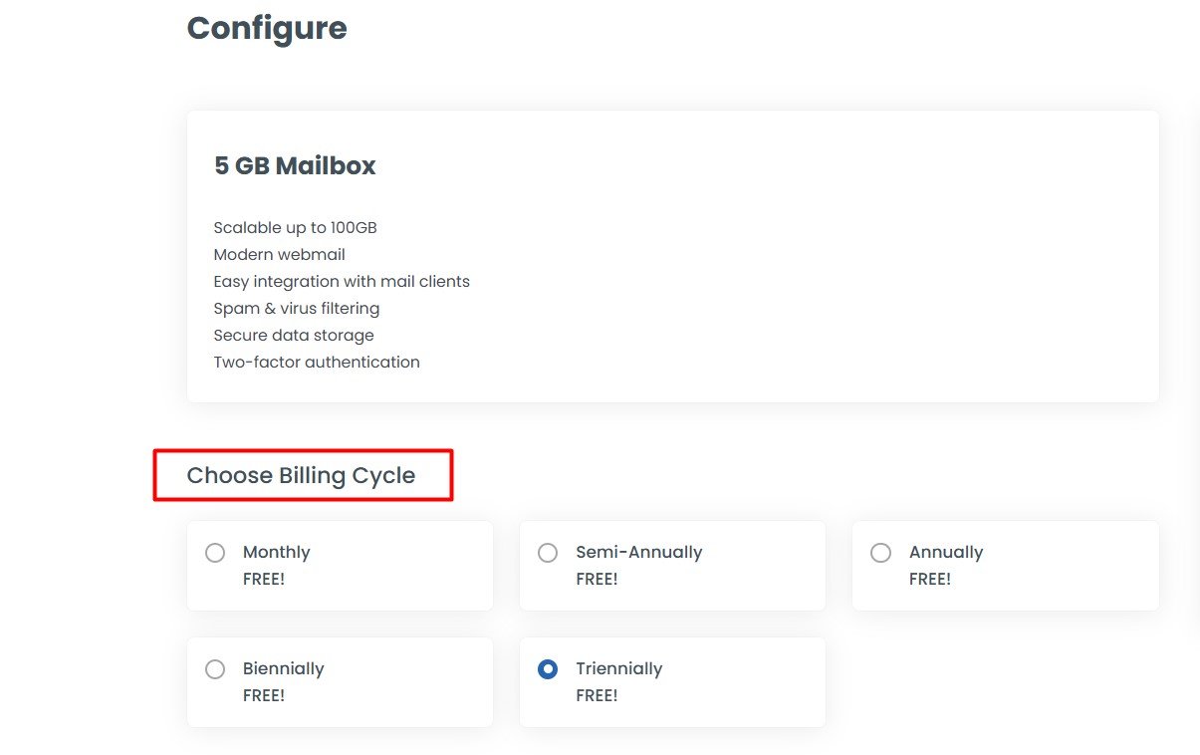Click the "Semi-Annually" label text
Viewport: 1200px width, 755px height.
pos(638,553)
